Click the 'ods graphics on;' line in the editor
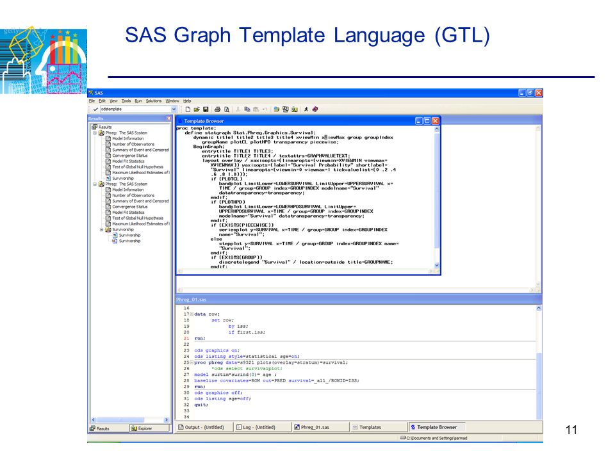 pyautogui.click(x=217, y=350)
